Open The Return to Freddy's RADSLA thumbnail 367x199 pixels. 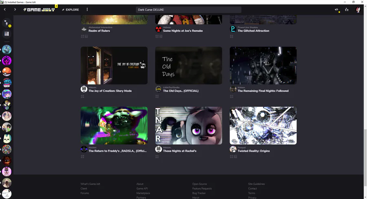coord(114,126)
